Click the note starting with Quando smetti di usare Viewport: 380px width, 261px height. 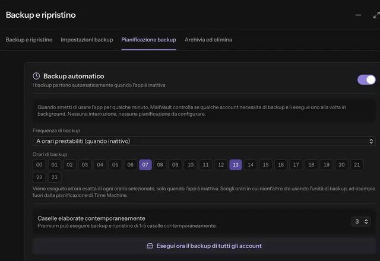click(192, 110)
